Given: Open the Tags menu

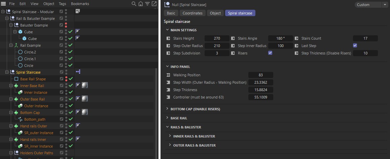Looking at the screenshot, I should click(x=63, y=4).
